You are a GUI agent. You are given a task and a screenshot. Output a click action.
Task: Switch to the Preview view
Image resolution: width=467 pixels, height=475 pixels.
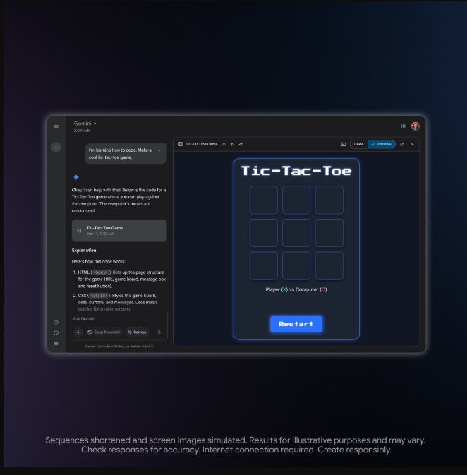tap(382, 144)
